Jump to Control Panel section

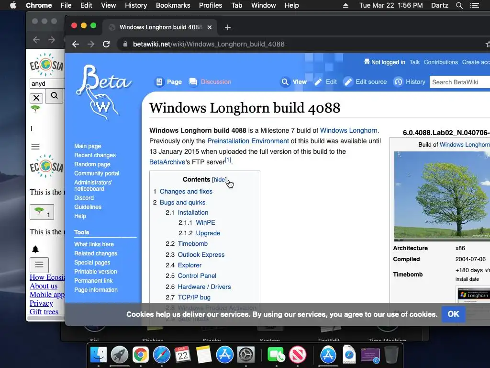pos(197,276)
